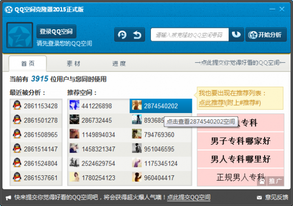This screenshot has width=293, height=206.
Task: Click penguin icon beside 2861153428
Action: 17,105
